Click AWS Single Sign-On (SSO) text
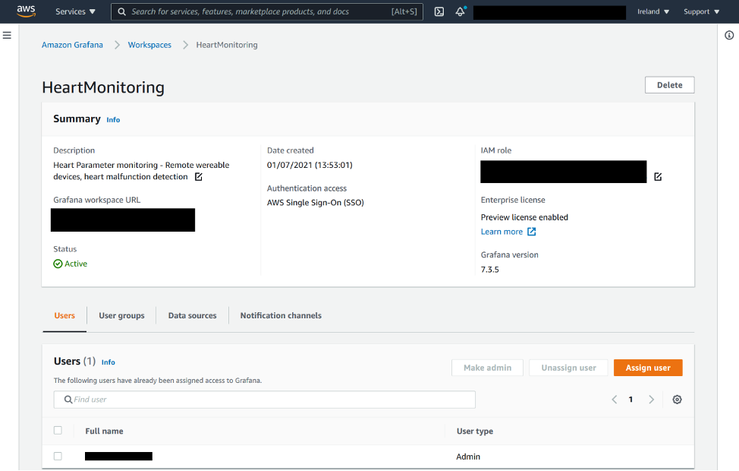The height and width of the screenshot is (471, 739). (x=316, y=203)
